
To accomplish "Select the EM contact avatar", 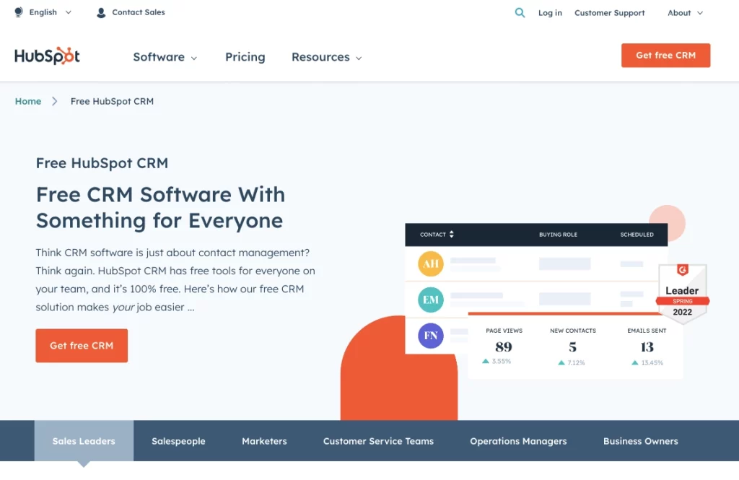I will tap(431, 300).
